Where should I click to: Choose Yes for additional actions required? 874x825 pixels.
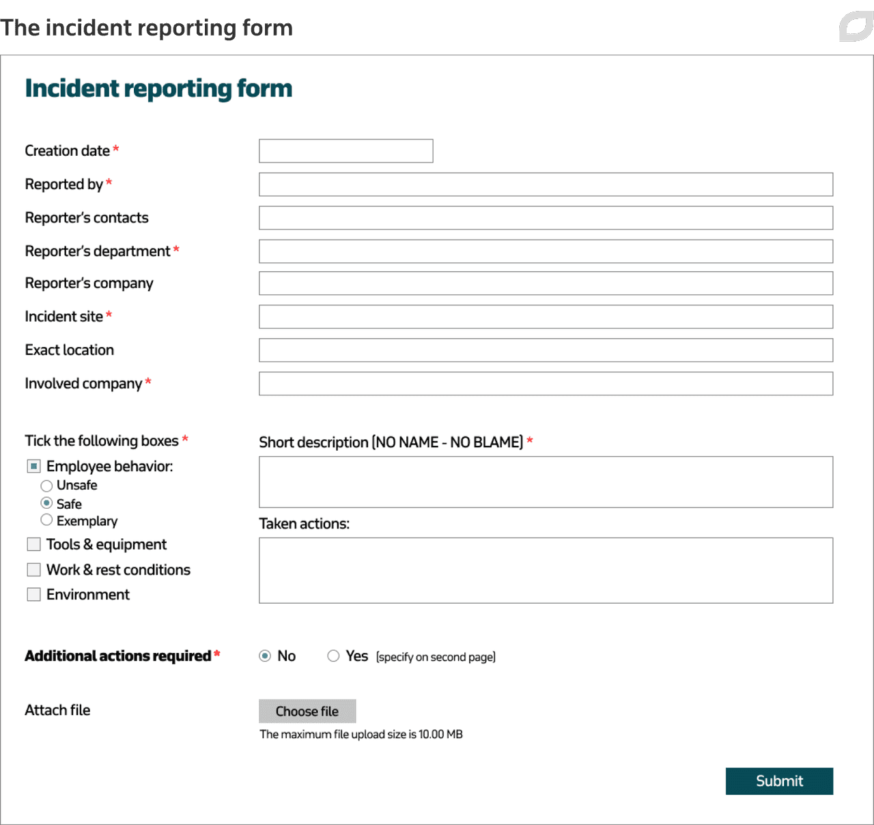[x=334, y=656]
